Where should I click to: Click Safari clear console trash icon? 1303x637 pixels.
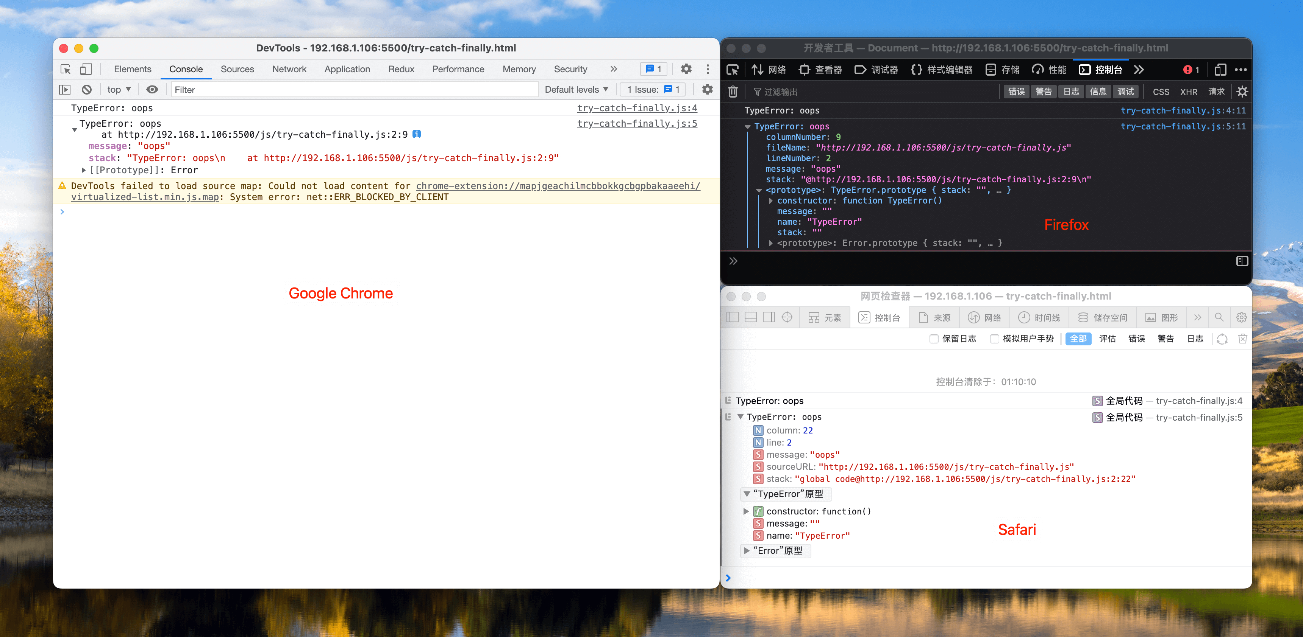1242,339
